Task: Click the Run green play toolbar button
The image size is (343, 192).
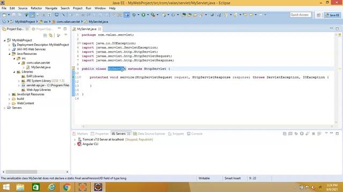Action: tap(143, 15)
